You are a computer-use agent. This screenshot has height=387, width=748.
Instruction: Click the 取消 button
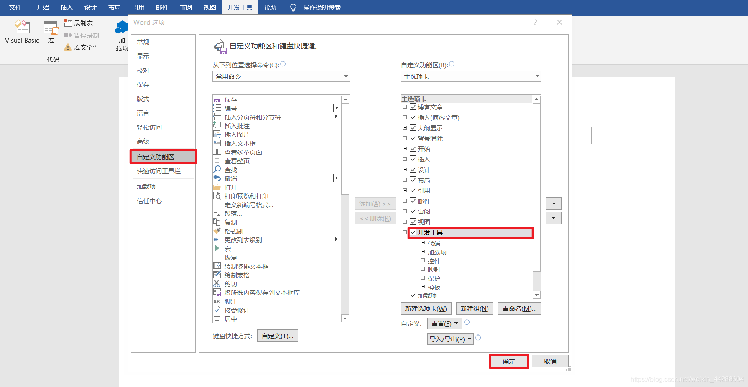550,361
